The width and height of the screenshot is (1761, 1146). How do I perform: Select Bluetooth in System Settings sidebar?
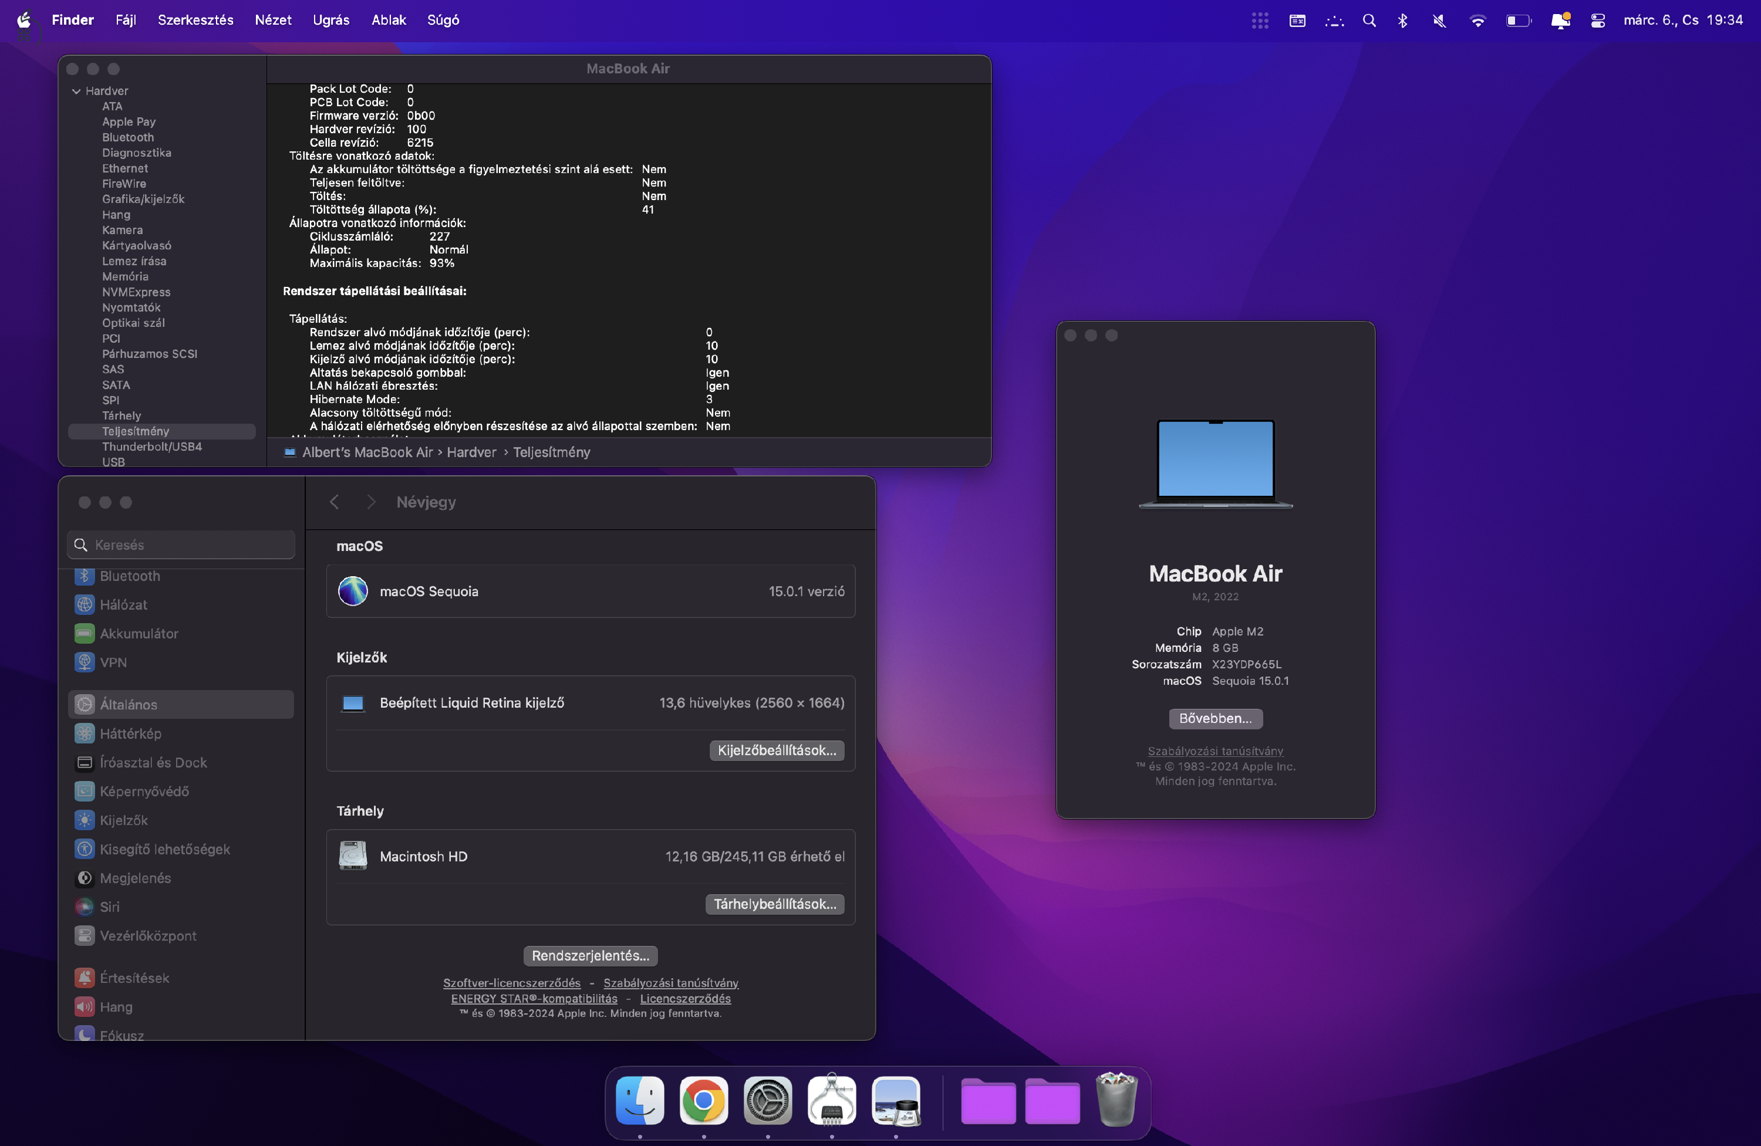(181, 576)
